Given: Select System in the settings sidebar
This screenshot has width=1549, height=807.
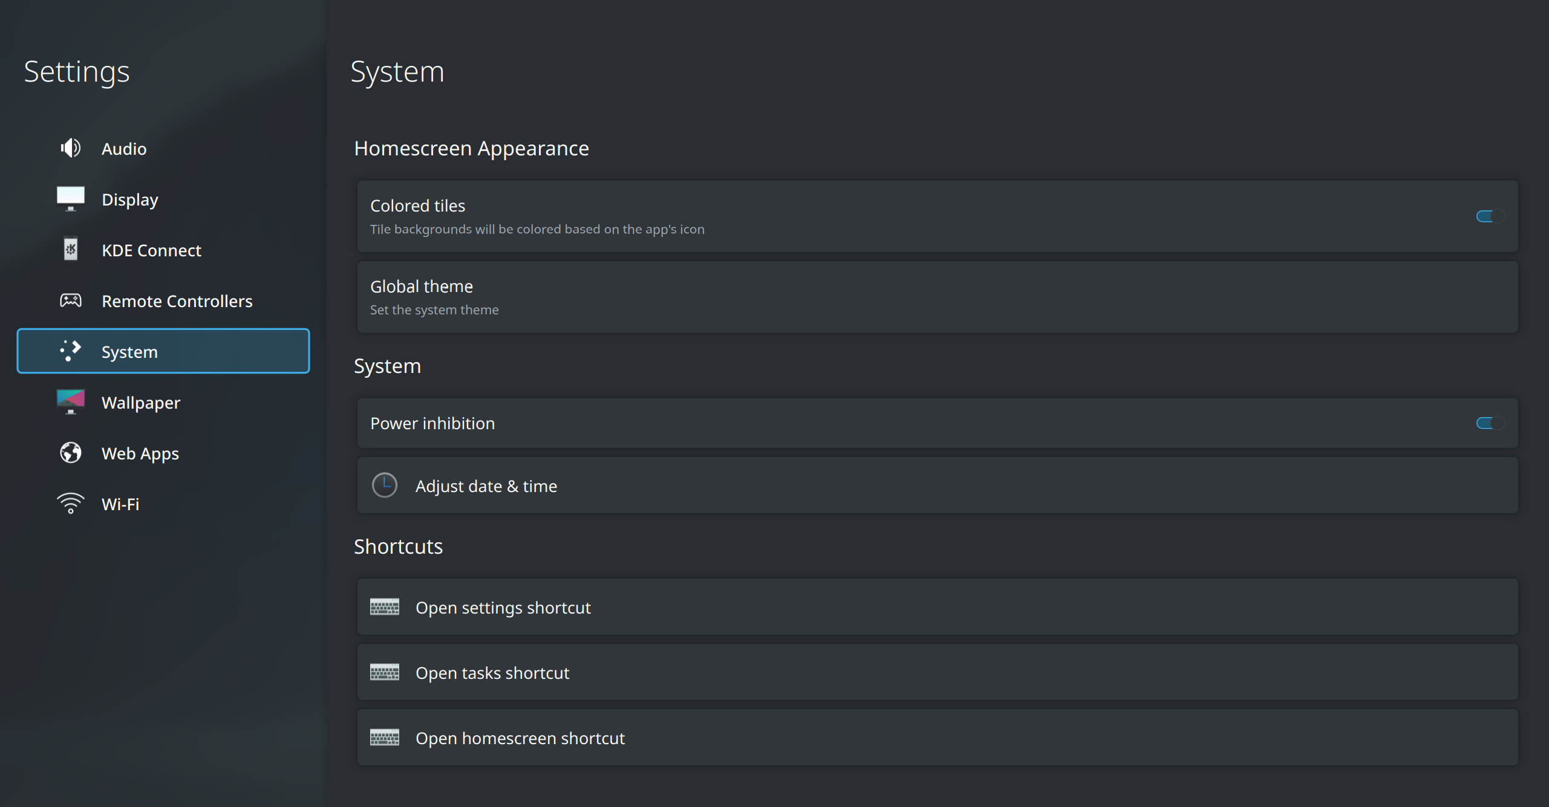Looking at the screenshot, I should tap(163, 351).
